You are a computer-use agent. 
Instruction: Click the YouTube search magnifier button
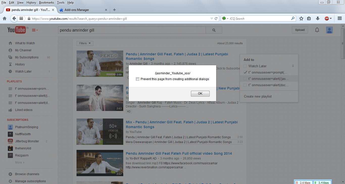(214, 30)
